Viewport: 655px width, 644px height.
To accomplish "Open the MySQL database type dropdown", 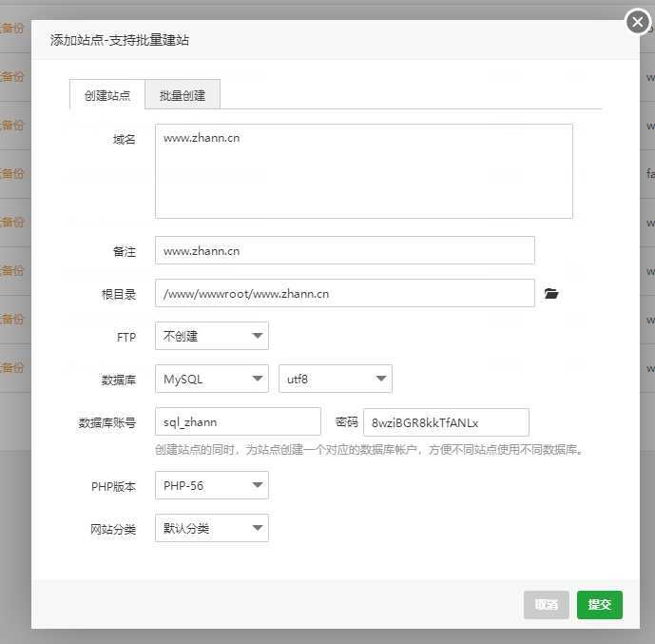I will tap(212, 379).
